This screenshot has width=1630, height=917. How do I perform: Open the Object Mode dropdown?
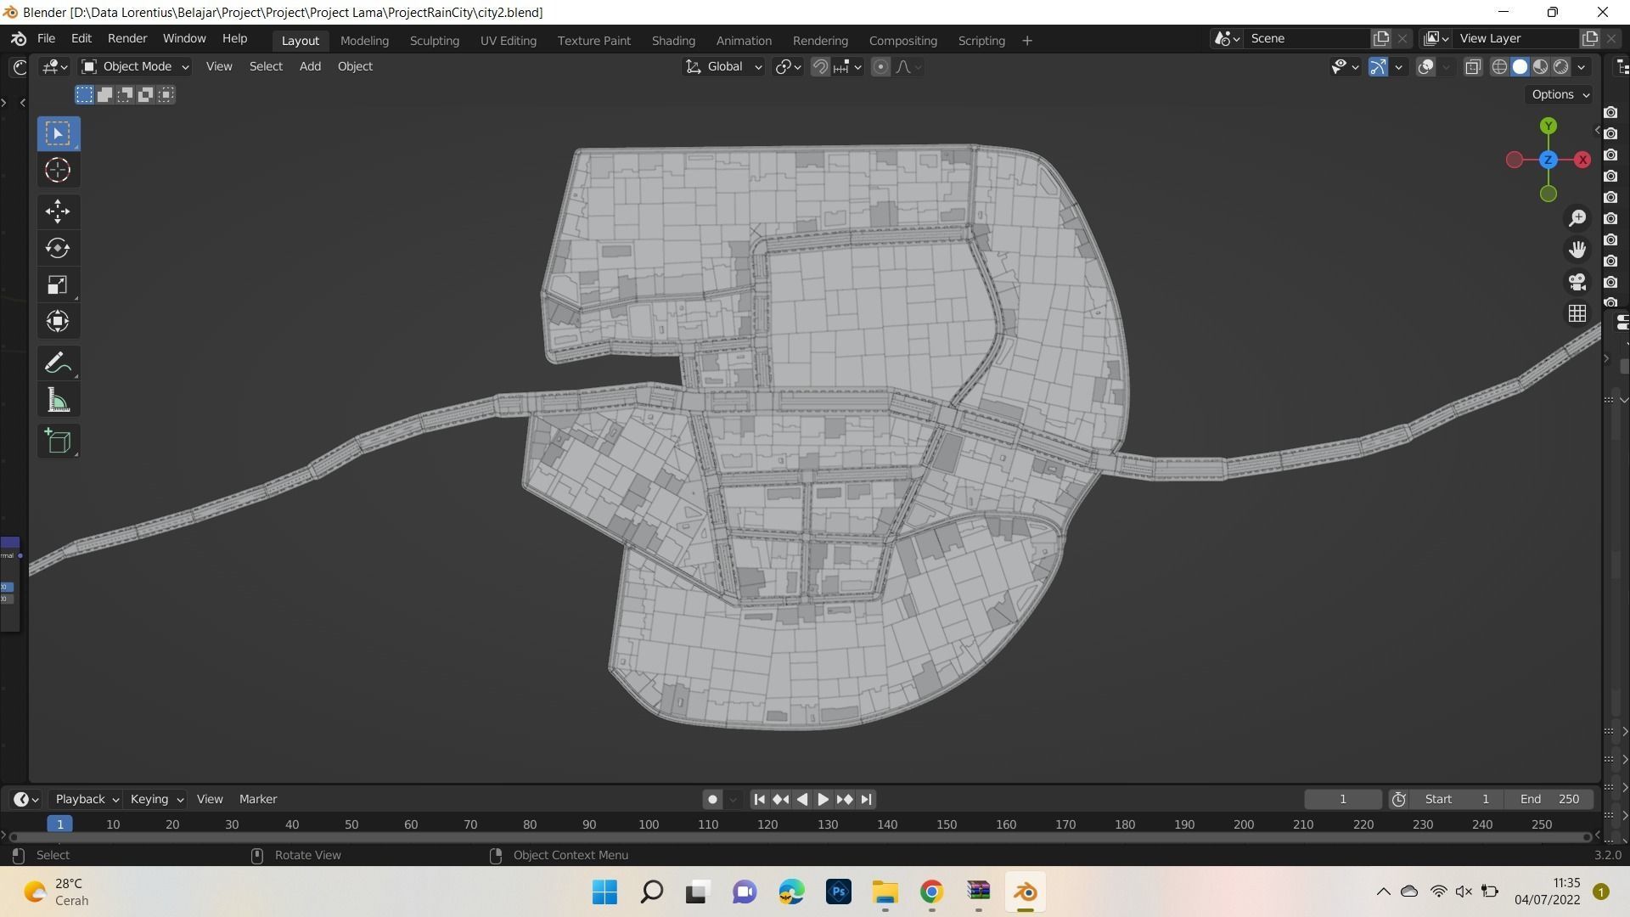point(135,66)
